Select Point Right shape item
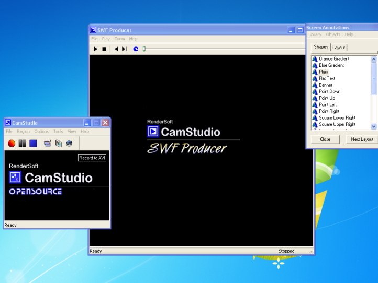Screen dimensions: 378x283 [329, 111]
